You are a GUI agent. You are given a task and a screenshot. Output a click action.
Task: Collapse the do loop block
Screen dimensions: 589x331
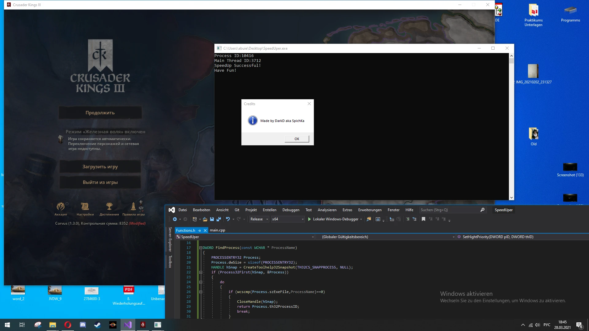coord(201,282)
